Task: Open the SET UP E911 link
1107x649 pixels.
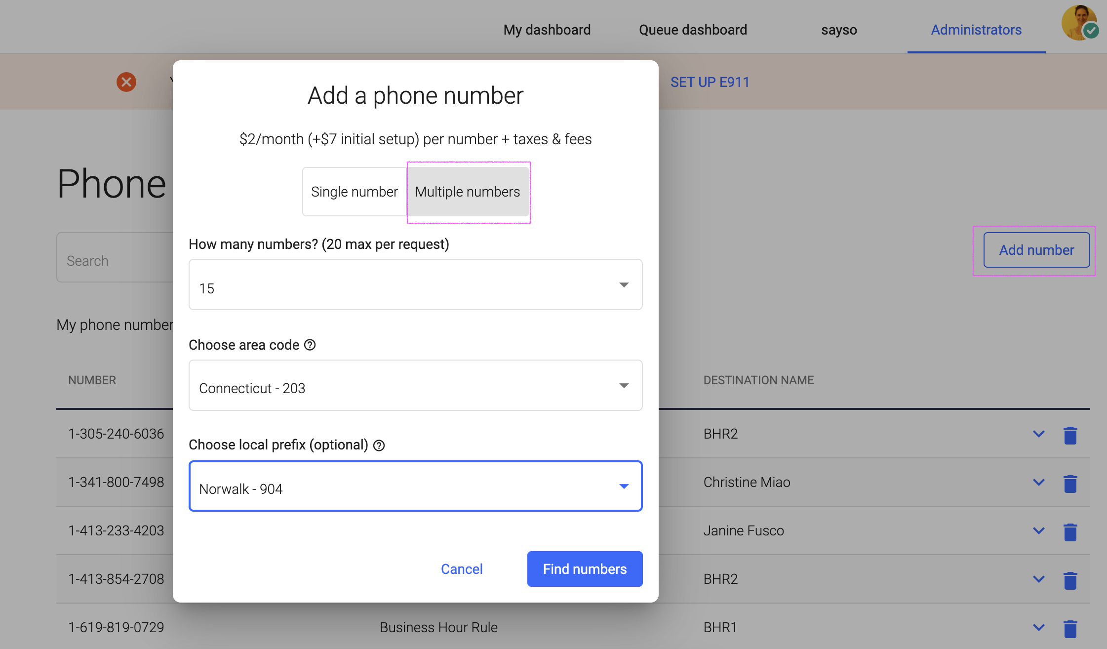Action: click(710, 82)
